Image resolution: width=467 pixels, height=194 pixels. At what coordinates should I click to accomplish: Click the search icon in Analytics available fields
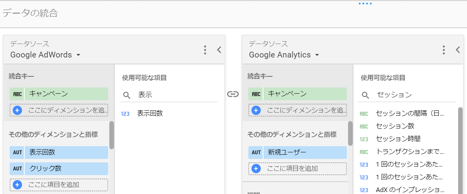tap(365, 95)
